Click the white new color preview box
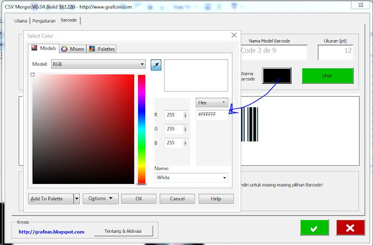The height and width of the screenshot is (245, 373). 196,76
